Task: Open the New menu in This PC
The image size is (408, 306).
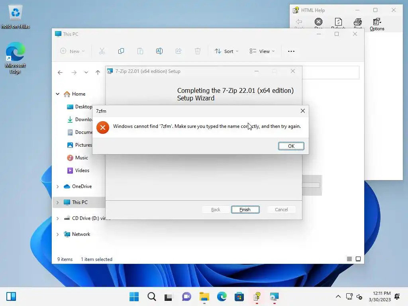Action: (x=73, y=51)
